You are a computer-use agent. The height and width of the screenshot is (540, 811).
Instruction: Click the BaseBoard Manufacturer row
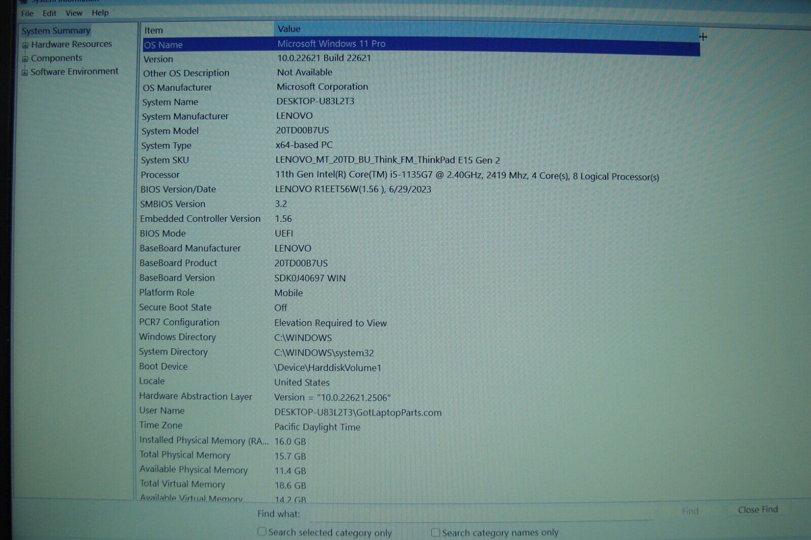[x=421, y=248]
